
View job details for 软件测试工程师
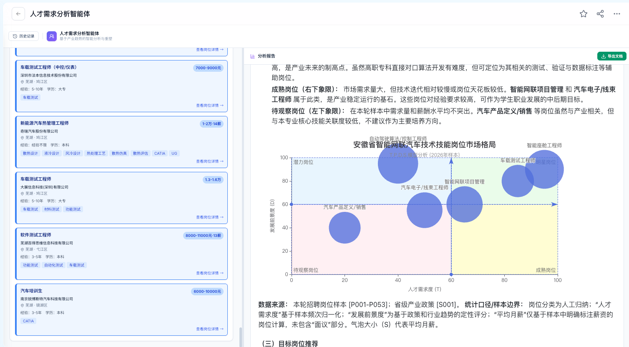coord(210,273)
